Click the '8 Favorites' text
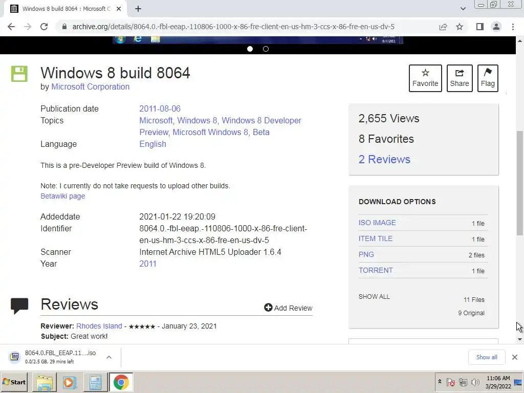The height and width of the screenshot is (393, 524). (386, 139)
